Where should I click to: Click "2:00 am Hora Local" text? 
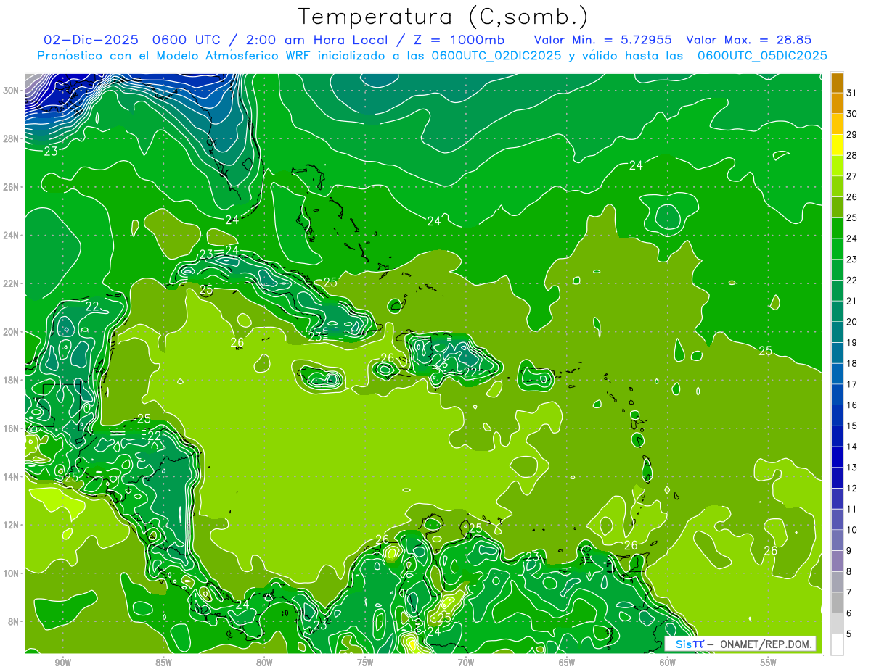319,40
